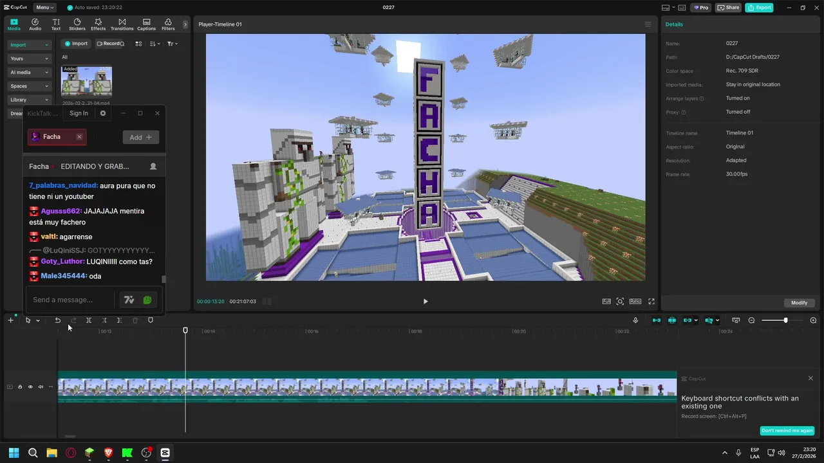The width and height of the screenshot is (824, 463).
Task: Open the player panel hamburger menu
Action: (648, 24)
